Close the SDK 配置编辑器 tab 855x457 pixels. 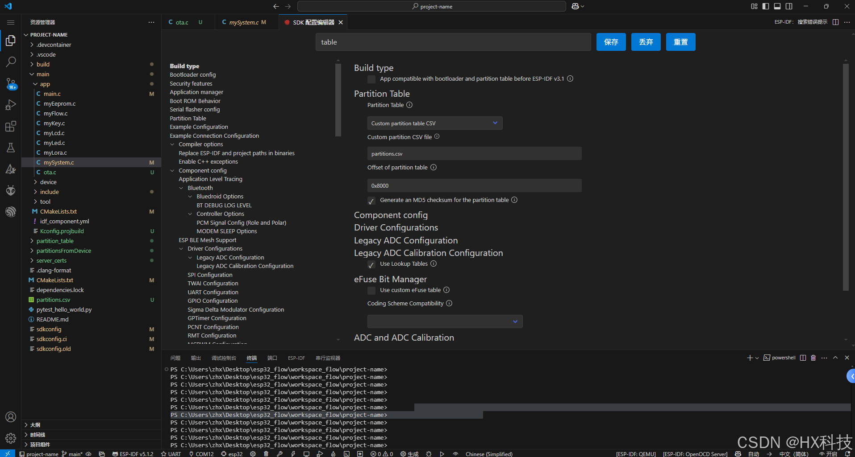tap(341, 22)
